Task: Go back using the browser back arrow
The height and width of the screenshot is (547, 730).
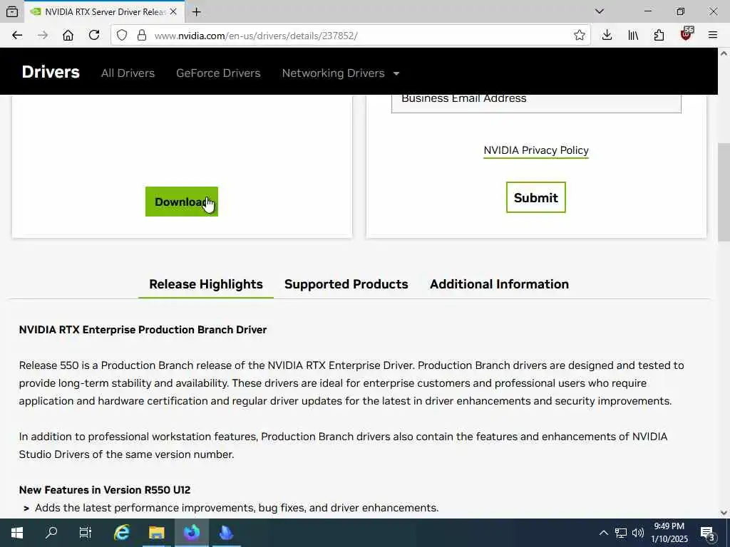Action: click(x=17, y=36)
